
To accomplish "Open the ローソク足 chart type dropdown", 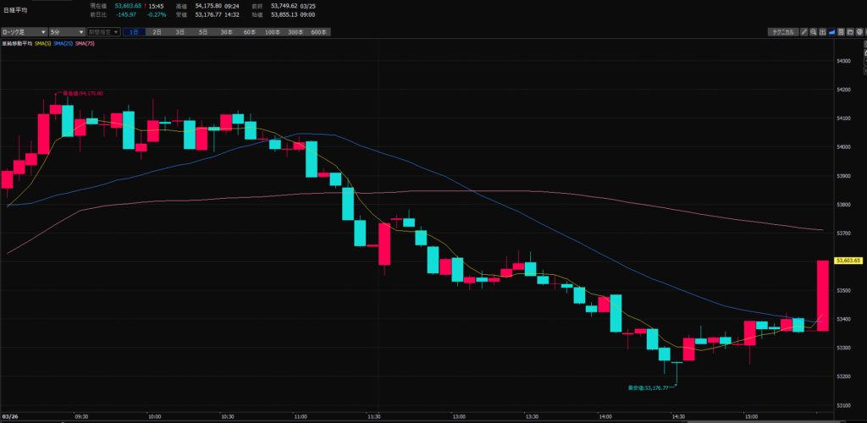I will pyautogui.click(x=23, y=31).
